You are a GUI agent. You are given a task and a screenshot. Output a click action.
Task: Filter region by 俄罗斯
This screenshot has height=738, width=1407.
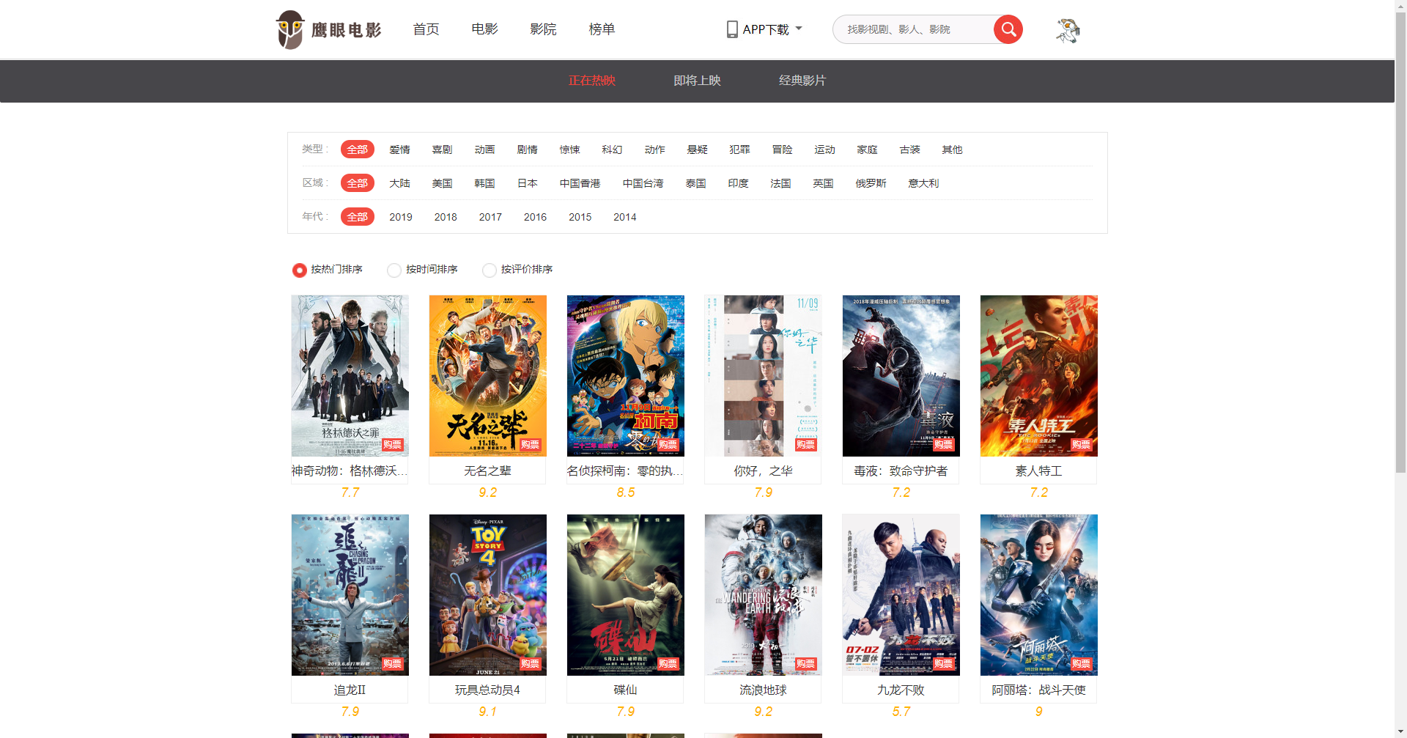click(x=871, y=183)
